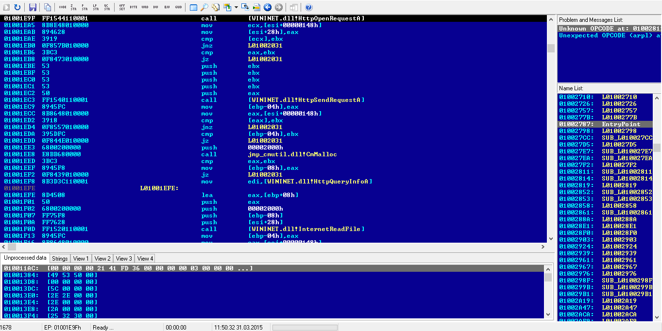Set data type to CODE
The image size is (662, 331).
click(x=63, y=7)
